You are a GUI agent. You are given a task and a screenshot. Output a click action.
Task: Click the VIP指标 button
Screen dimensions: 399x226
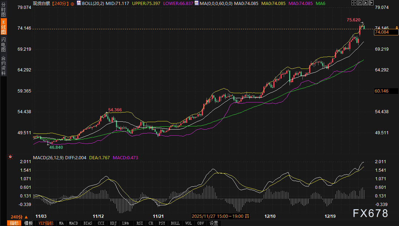(x=45, y=224)
